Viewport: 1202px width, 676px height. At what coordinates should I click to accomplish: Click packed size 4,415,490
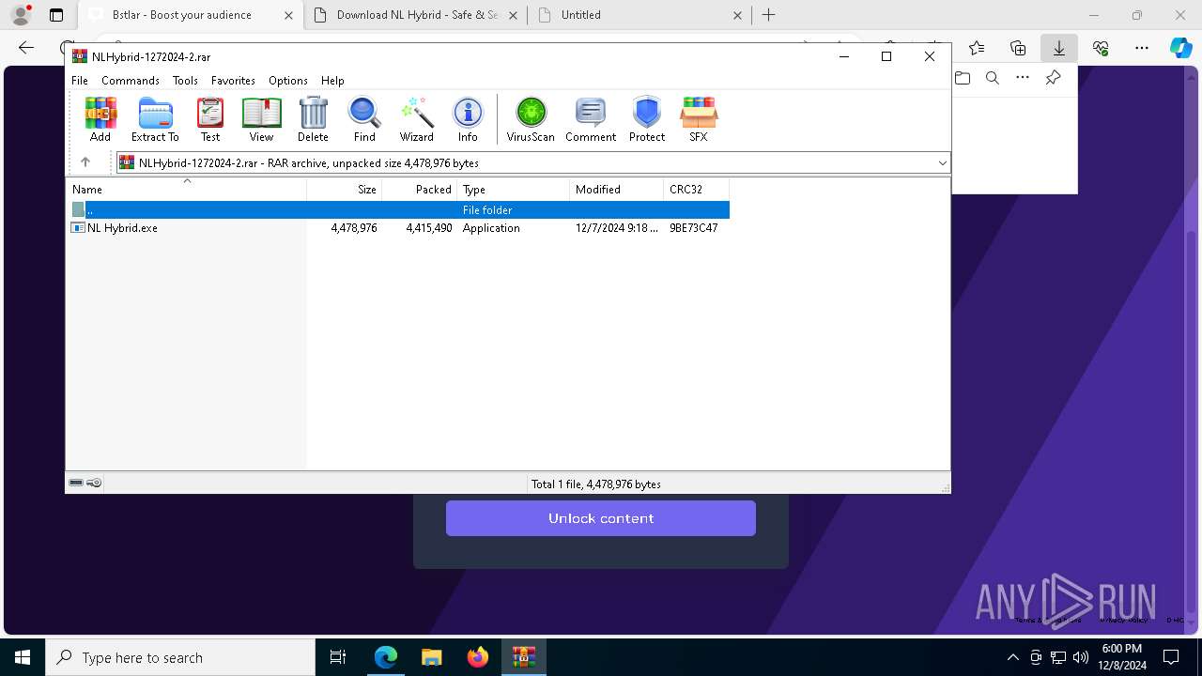coord(429,228)
